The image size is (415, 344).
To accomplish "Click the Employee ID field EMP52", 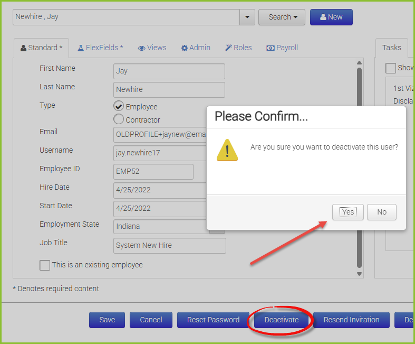I will (153, 172).
